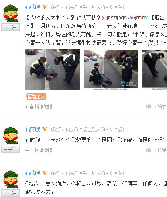Click verified V badge on second post
167x197 pixels.
pos(45,129)
